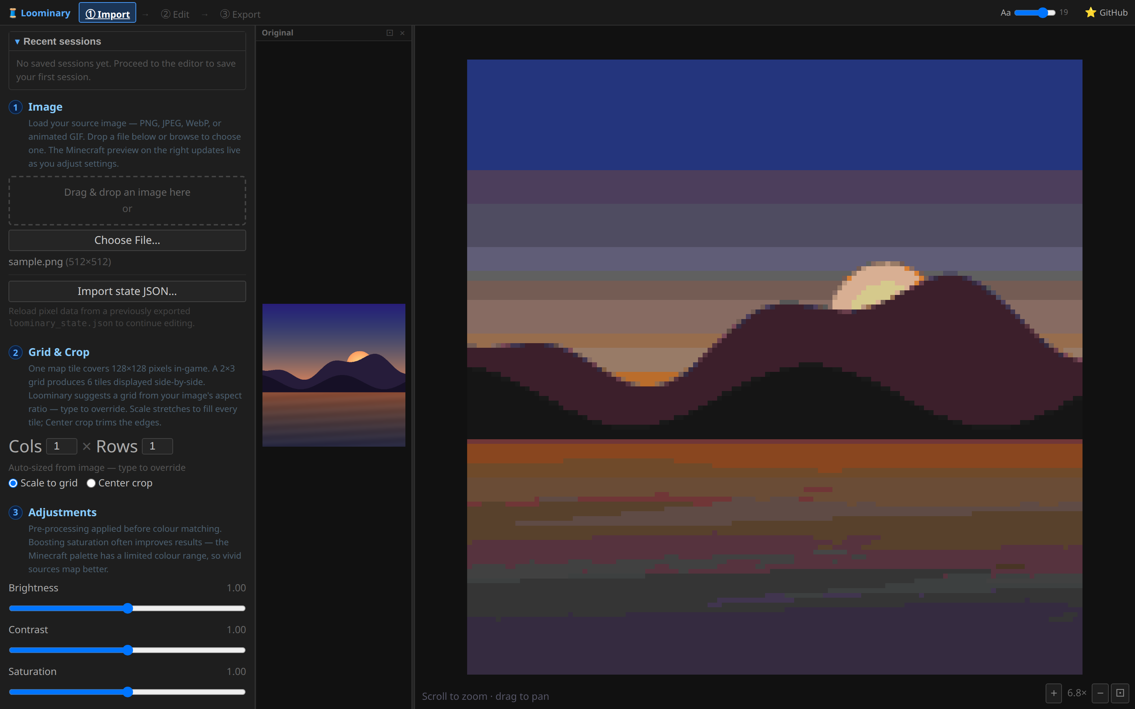Click the Loominary thread spool logo icon

point(13,13)
